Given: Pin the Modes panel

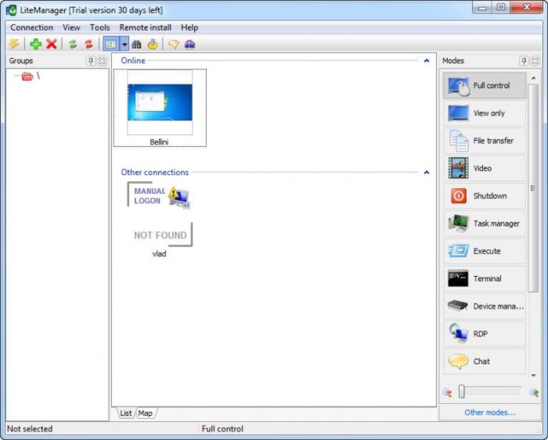Looking at the screenshot, I should click(524, 61).
